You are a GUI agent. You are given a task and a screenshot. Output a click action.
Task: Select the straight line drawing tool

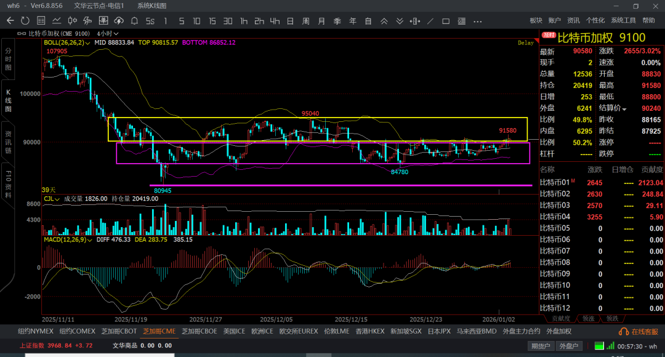(x=430, y=21)
